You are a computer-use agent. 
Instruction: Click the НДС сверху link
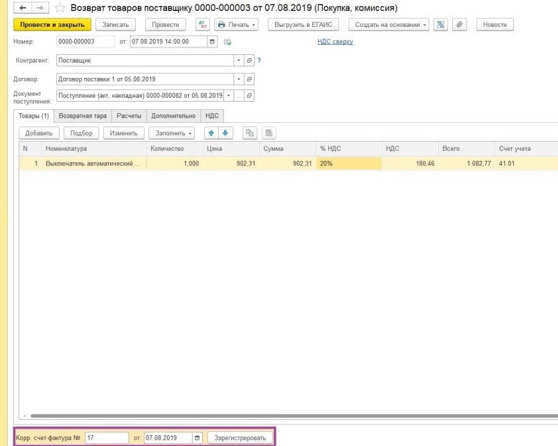pos(335,42)
